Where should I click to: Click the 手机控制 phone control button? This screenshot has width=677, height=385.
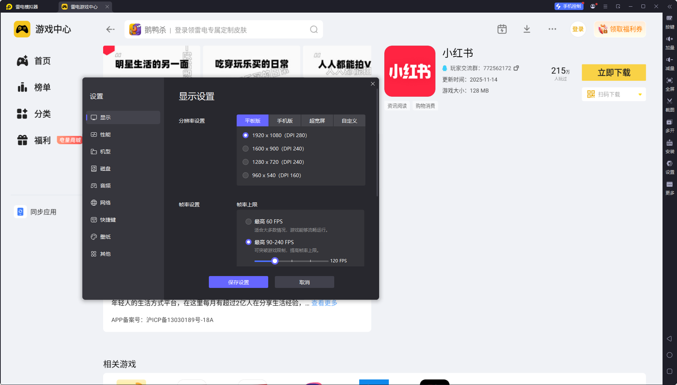coord(569,6)
